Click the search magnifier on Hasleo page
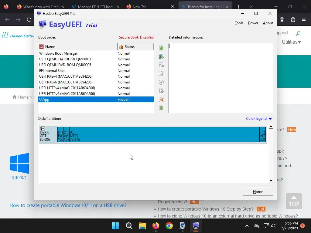 [x=298, y=33]
